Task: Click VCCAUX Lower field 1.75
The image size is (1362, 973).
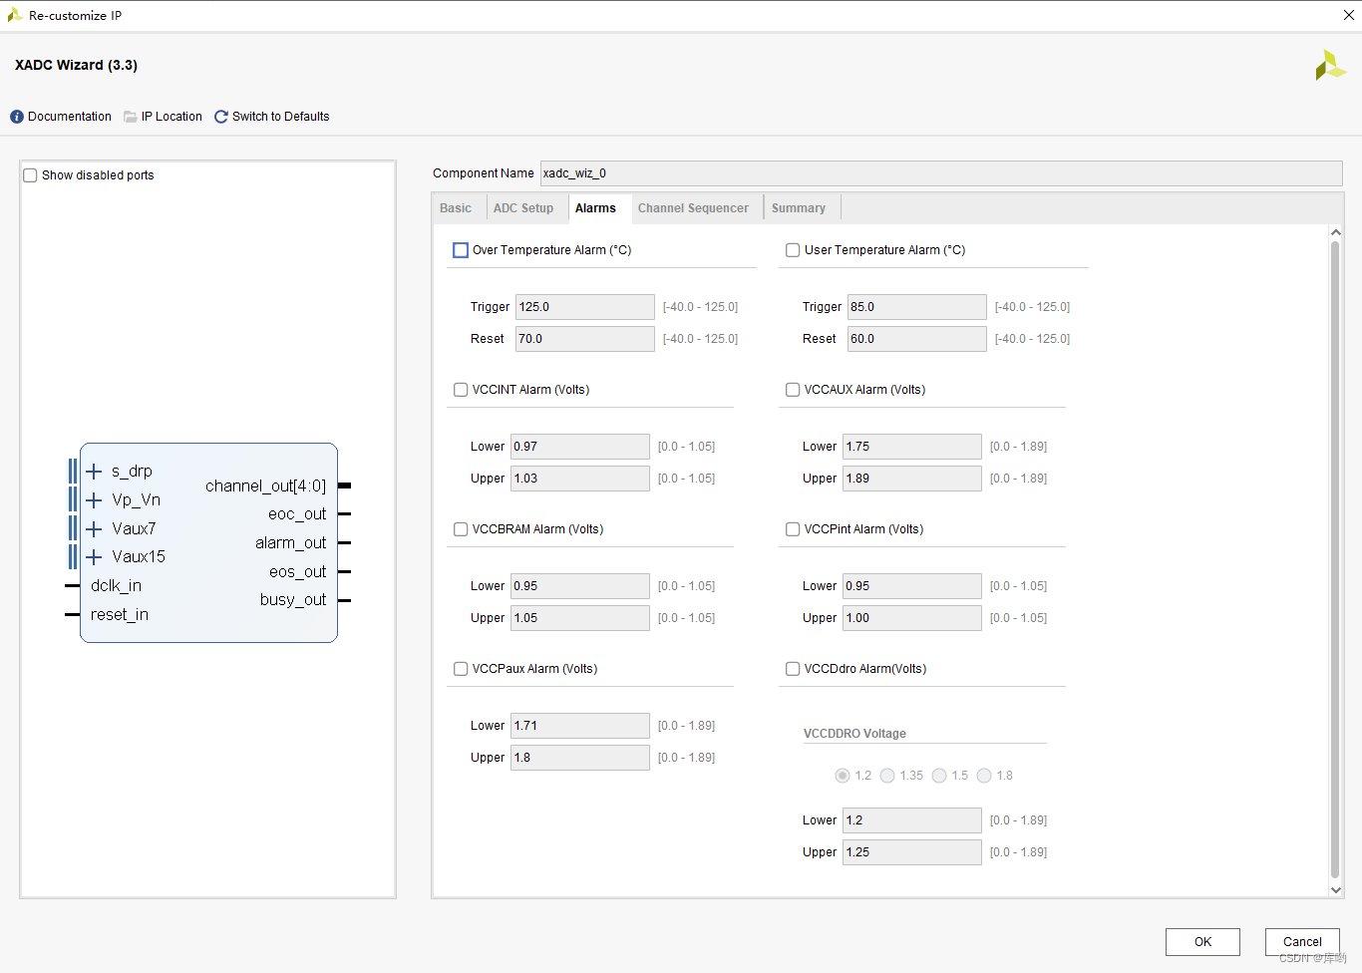Action: click(x=912, y=447)
